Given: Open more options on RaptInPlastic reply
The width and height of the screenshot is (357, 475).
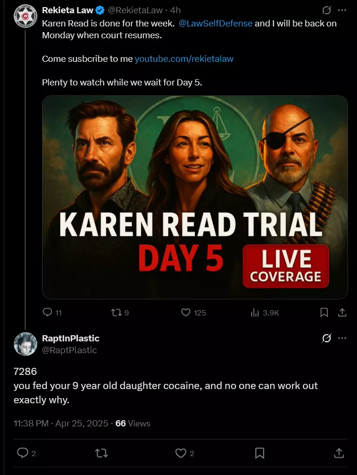Looking at the screenshot, I should 342,338.
